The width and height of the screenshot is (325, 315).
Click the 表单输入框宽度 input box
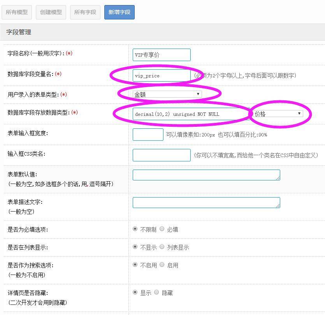point(148,135)
